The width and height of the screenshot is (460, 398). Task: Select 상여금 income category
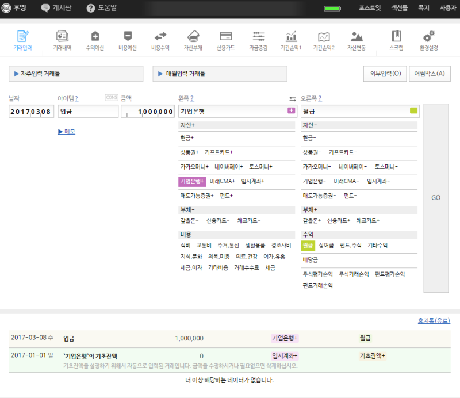(x=326, y=246)
